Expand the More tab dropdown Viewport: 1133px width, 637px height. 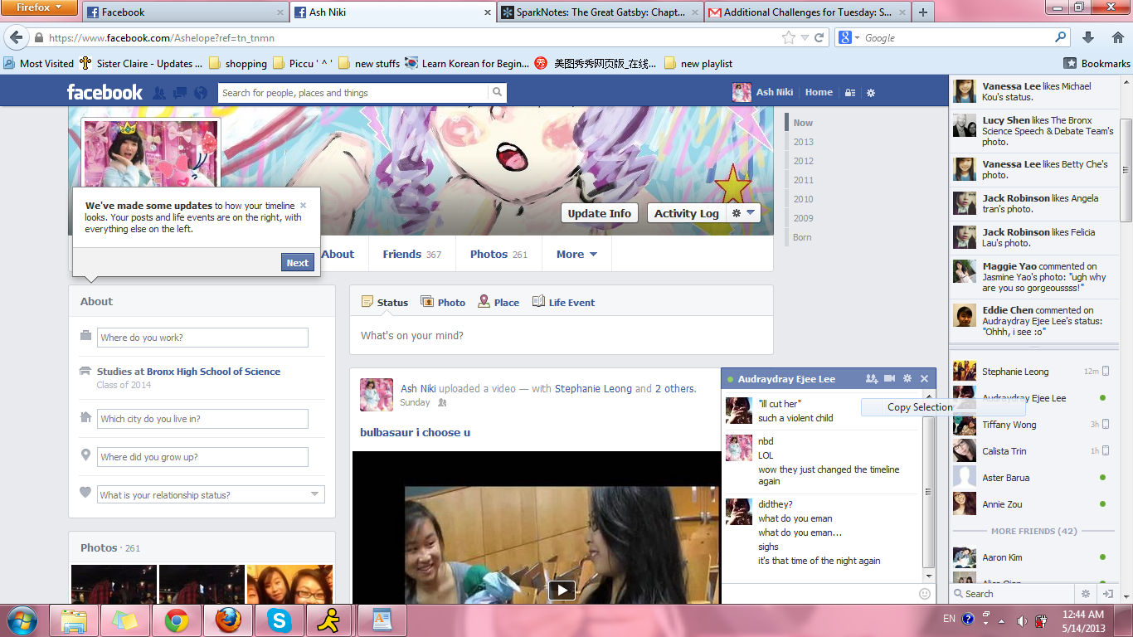(576, 255)
